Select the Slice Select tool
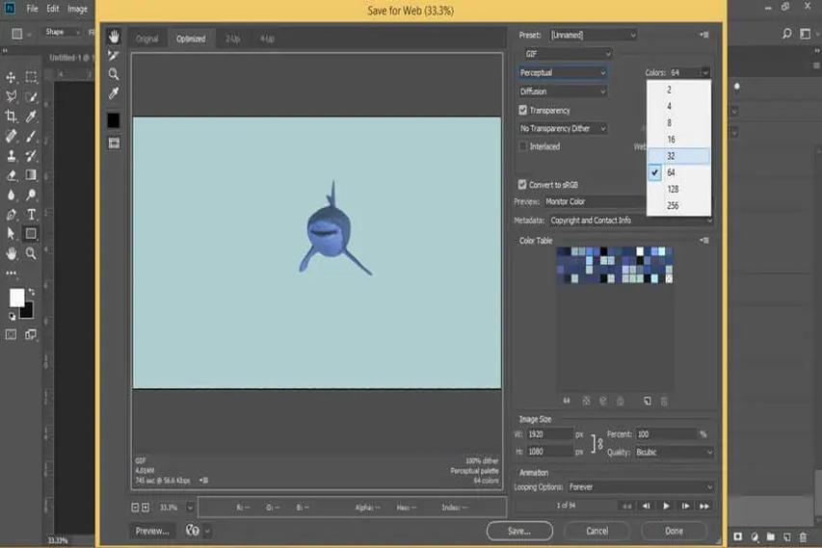Screen dimensions: 822x548 click(114, 56)
